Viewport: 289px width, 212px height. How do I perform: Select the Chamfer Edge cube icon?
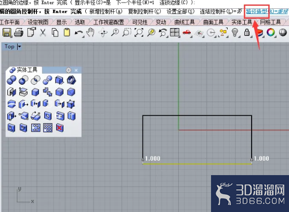[71, 92]
